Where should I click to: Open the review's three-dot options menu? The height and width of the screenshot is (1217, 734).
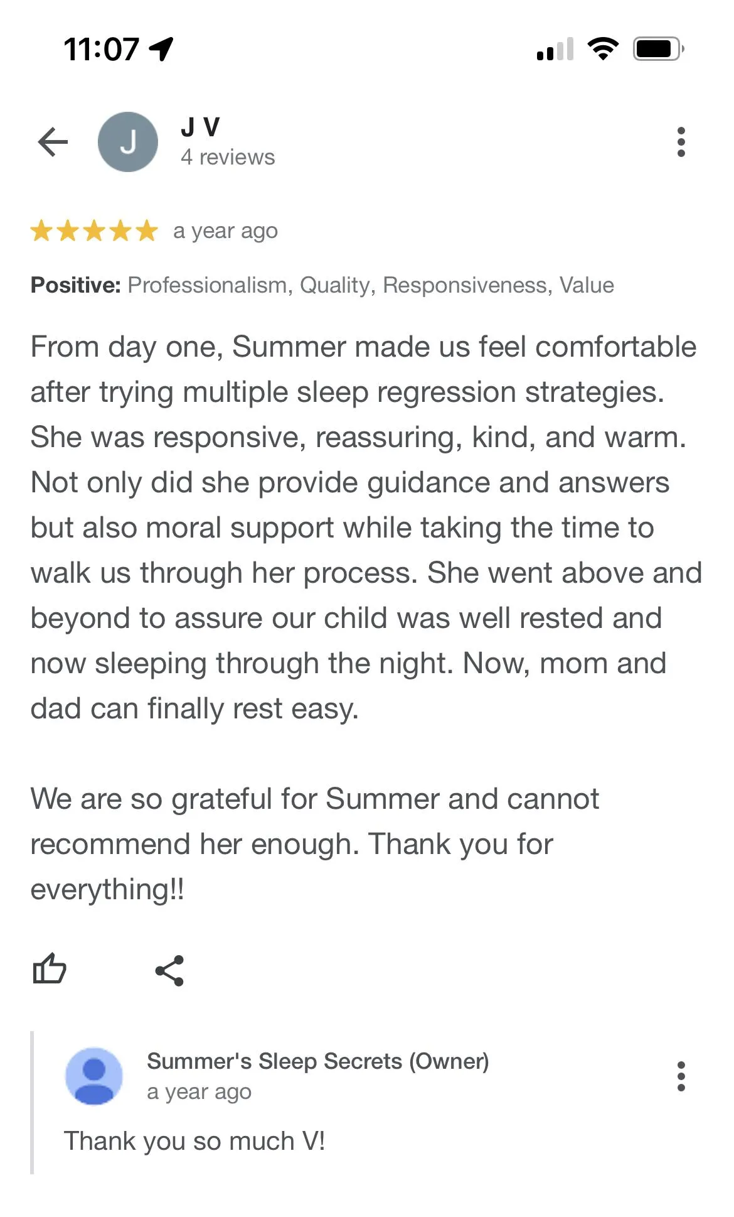681,142
